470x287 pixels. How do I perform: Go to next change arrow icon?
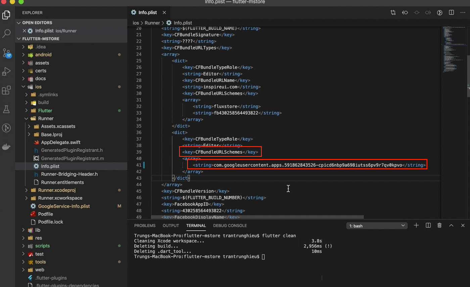(x=428, y=12)
